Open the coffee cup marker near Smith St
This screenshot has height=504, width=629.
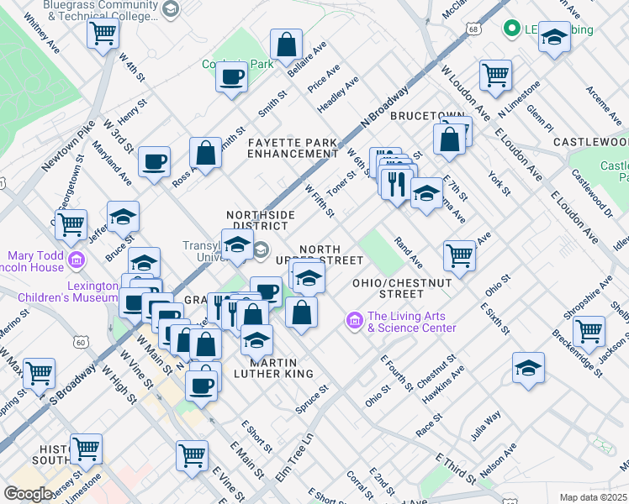(x=231, y=78)
